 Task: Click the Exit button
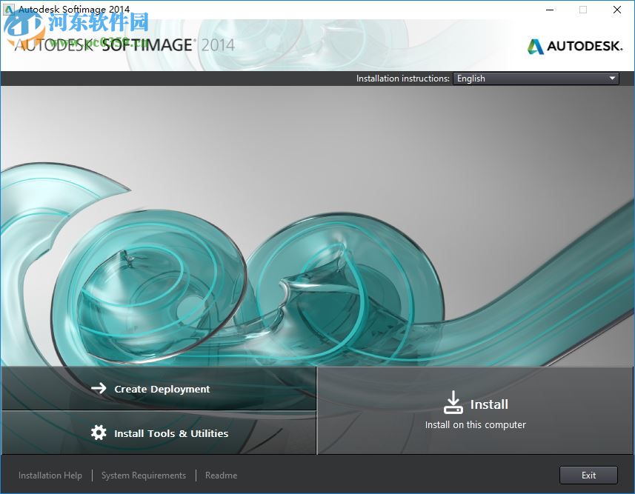click(588, 475)
